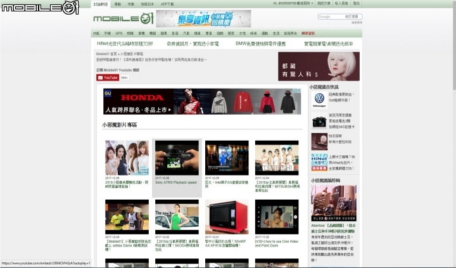Select the 相機 category in the nav bar
The image size is (456, 268).
point(130,34)
